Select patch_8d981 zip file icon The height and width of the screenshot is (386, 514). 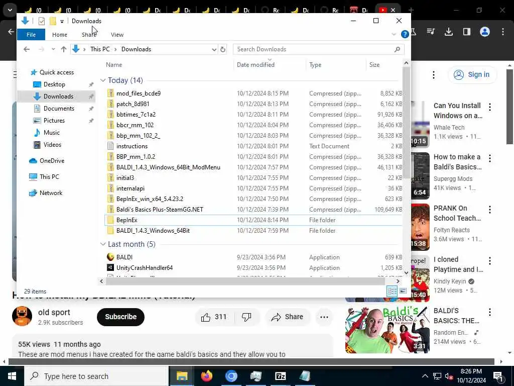coord(111,104)
